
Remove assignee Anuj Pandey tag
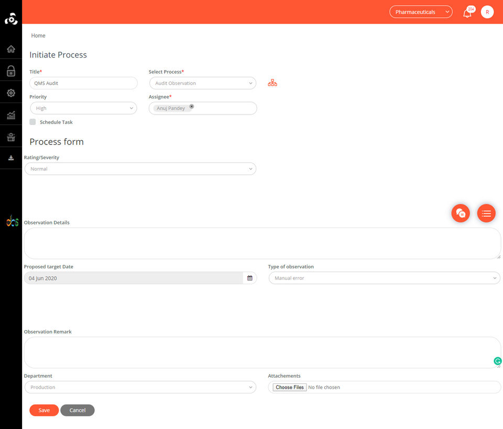[192, 106]
